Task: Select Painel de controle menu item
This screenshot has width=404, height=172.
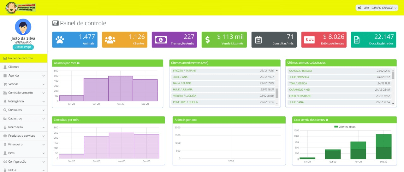Action: coord(20,58)
